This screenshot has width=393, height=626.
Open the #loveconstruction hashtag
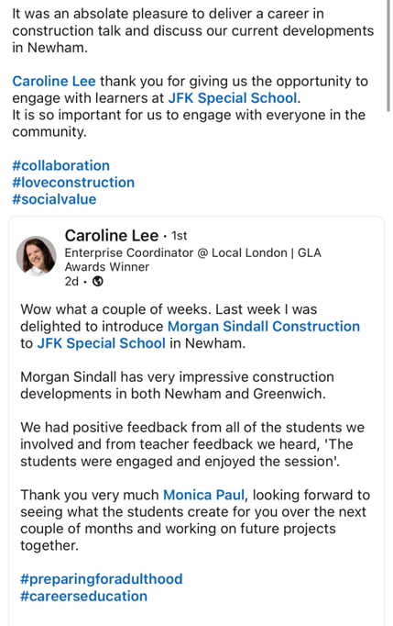(73, 183)
